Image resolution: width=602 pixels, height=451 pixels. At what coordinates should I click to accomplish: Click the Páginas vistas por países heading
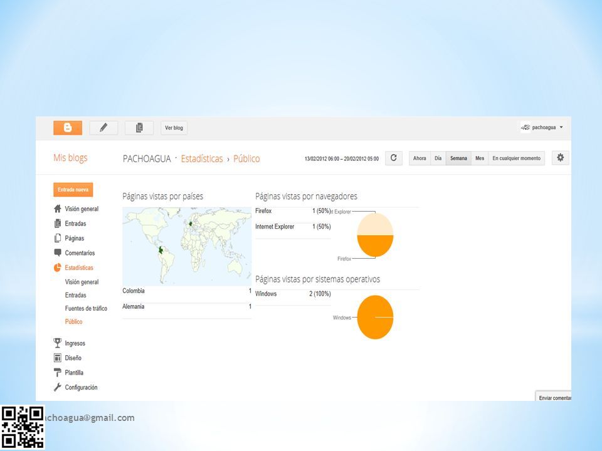pos(163,196)
